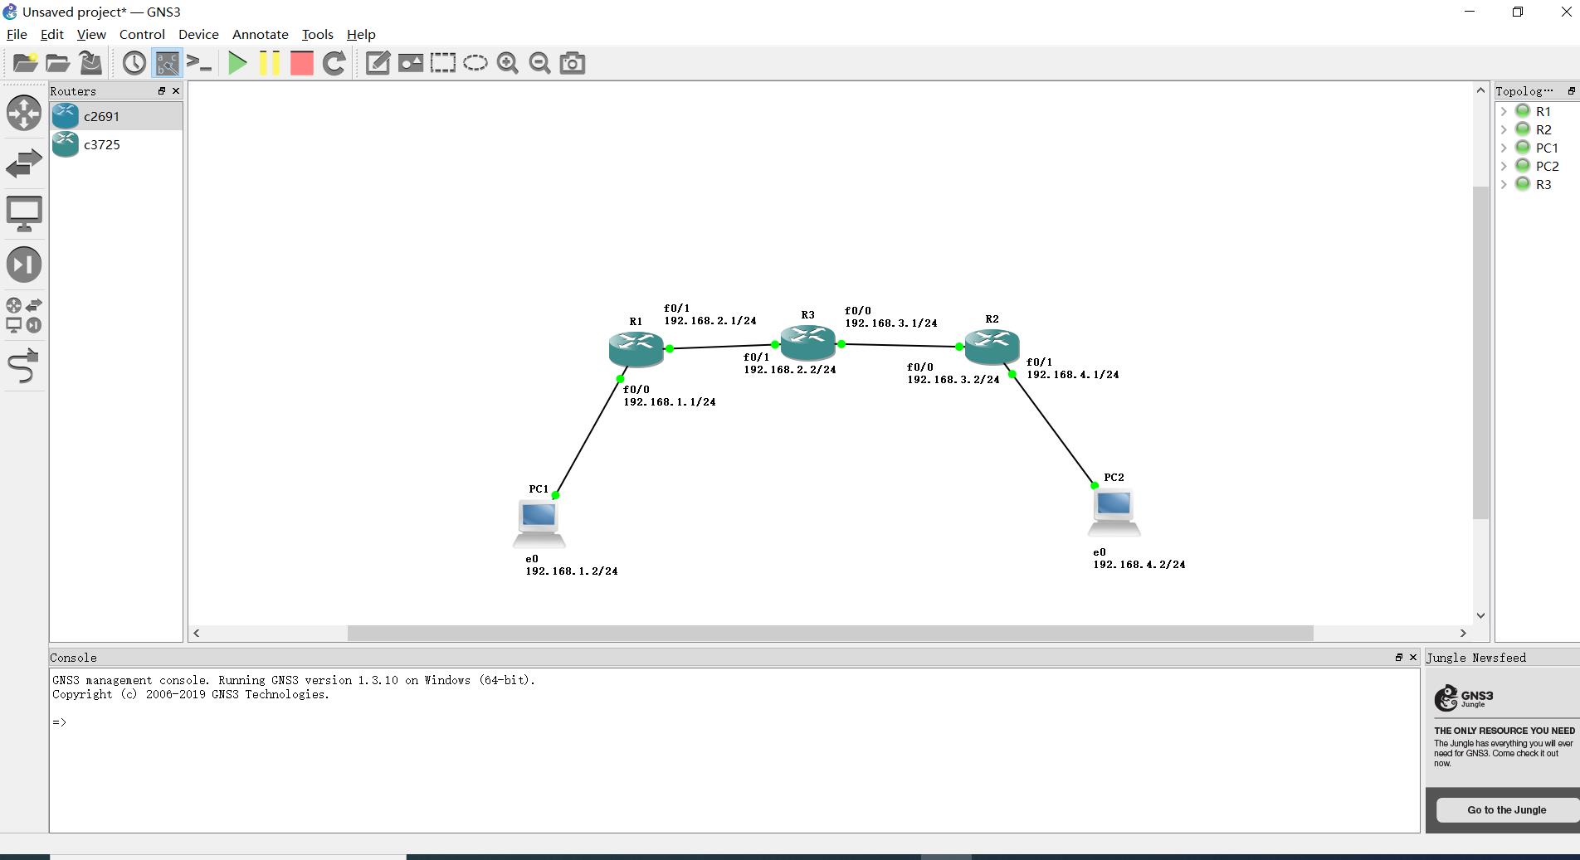The height and width of the screenshot is (860, 1580).
Task: Expand the R3 node in Topology Summary
Action: (x=1504, y=184)
